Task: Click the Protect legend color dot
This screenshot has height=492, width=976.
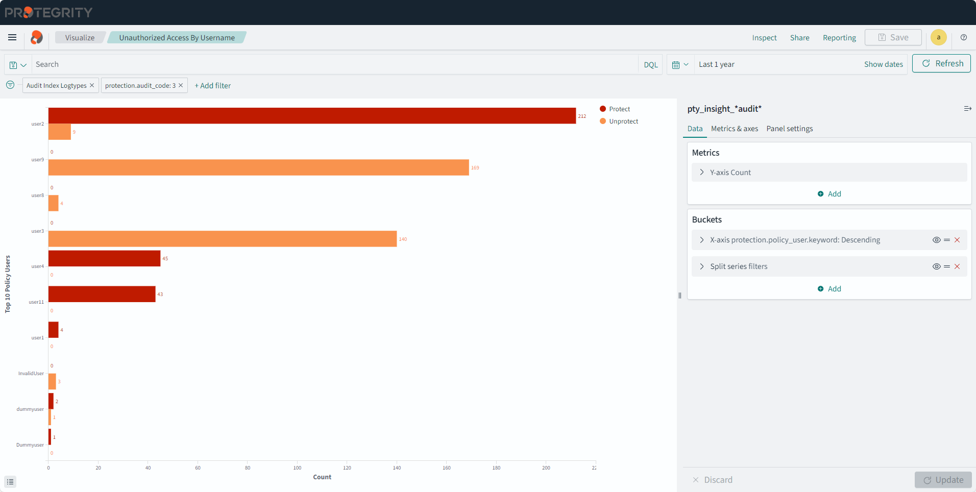Action: tap(603, 109)
